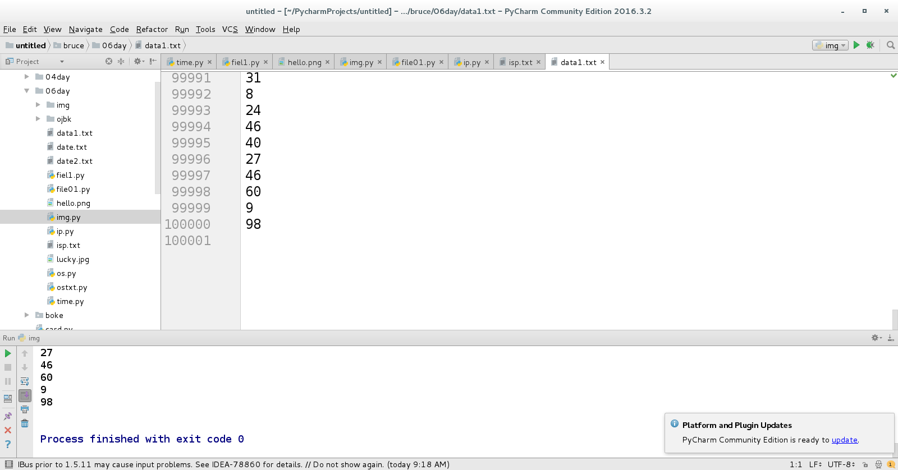This screenshot has height=470, width=898.
Task: Expand the boke folder
Action: [26, 315]
